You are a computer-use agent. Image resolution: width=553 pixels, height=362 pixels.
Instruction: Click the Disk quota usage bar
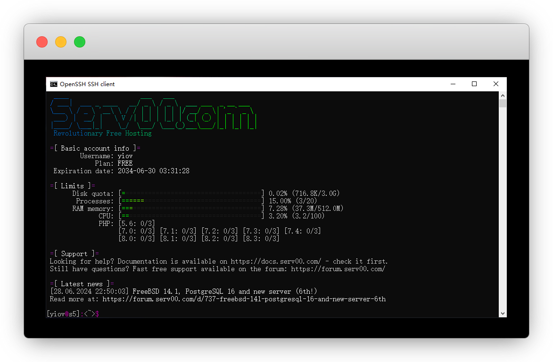(x=191, y=193)
